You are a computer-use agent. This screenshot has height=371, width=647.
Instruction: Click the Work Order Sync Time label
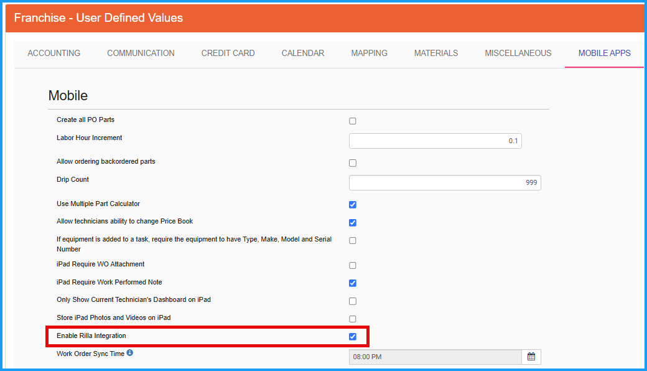coord(90,354)
